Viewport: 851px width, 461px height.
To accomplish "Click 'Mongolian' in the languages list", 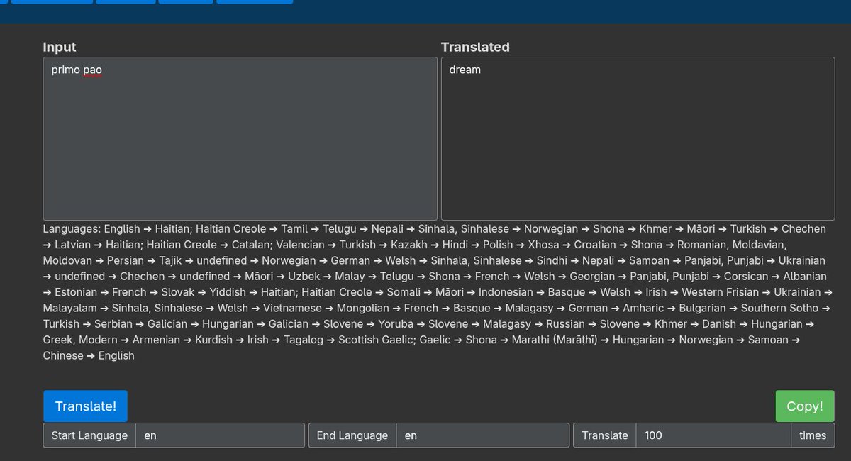I will 362,308.
